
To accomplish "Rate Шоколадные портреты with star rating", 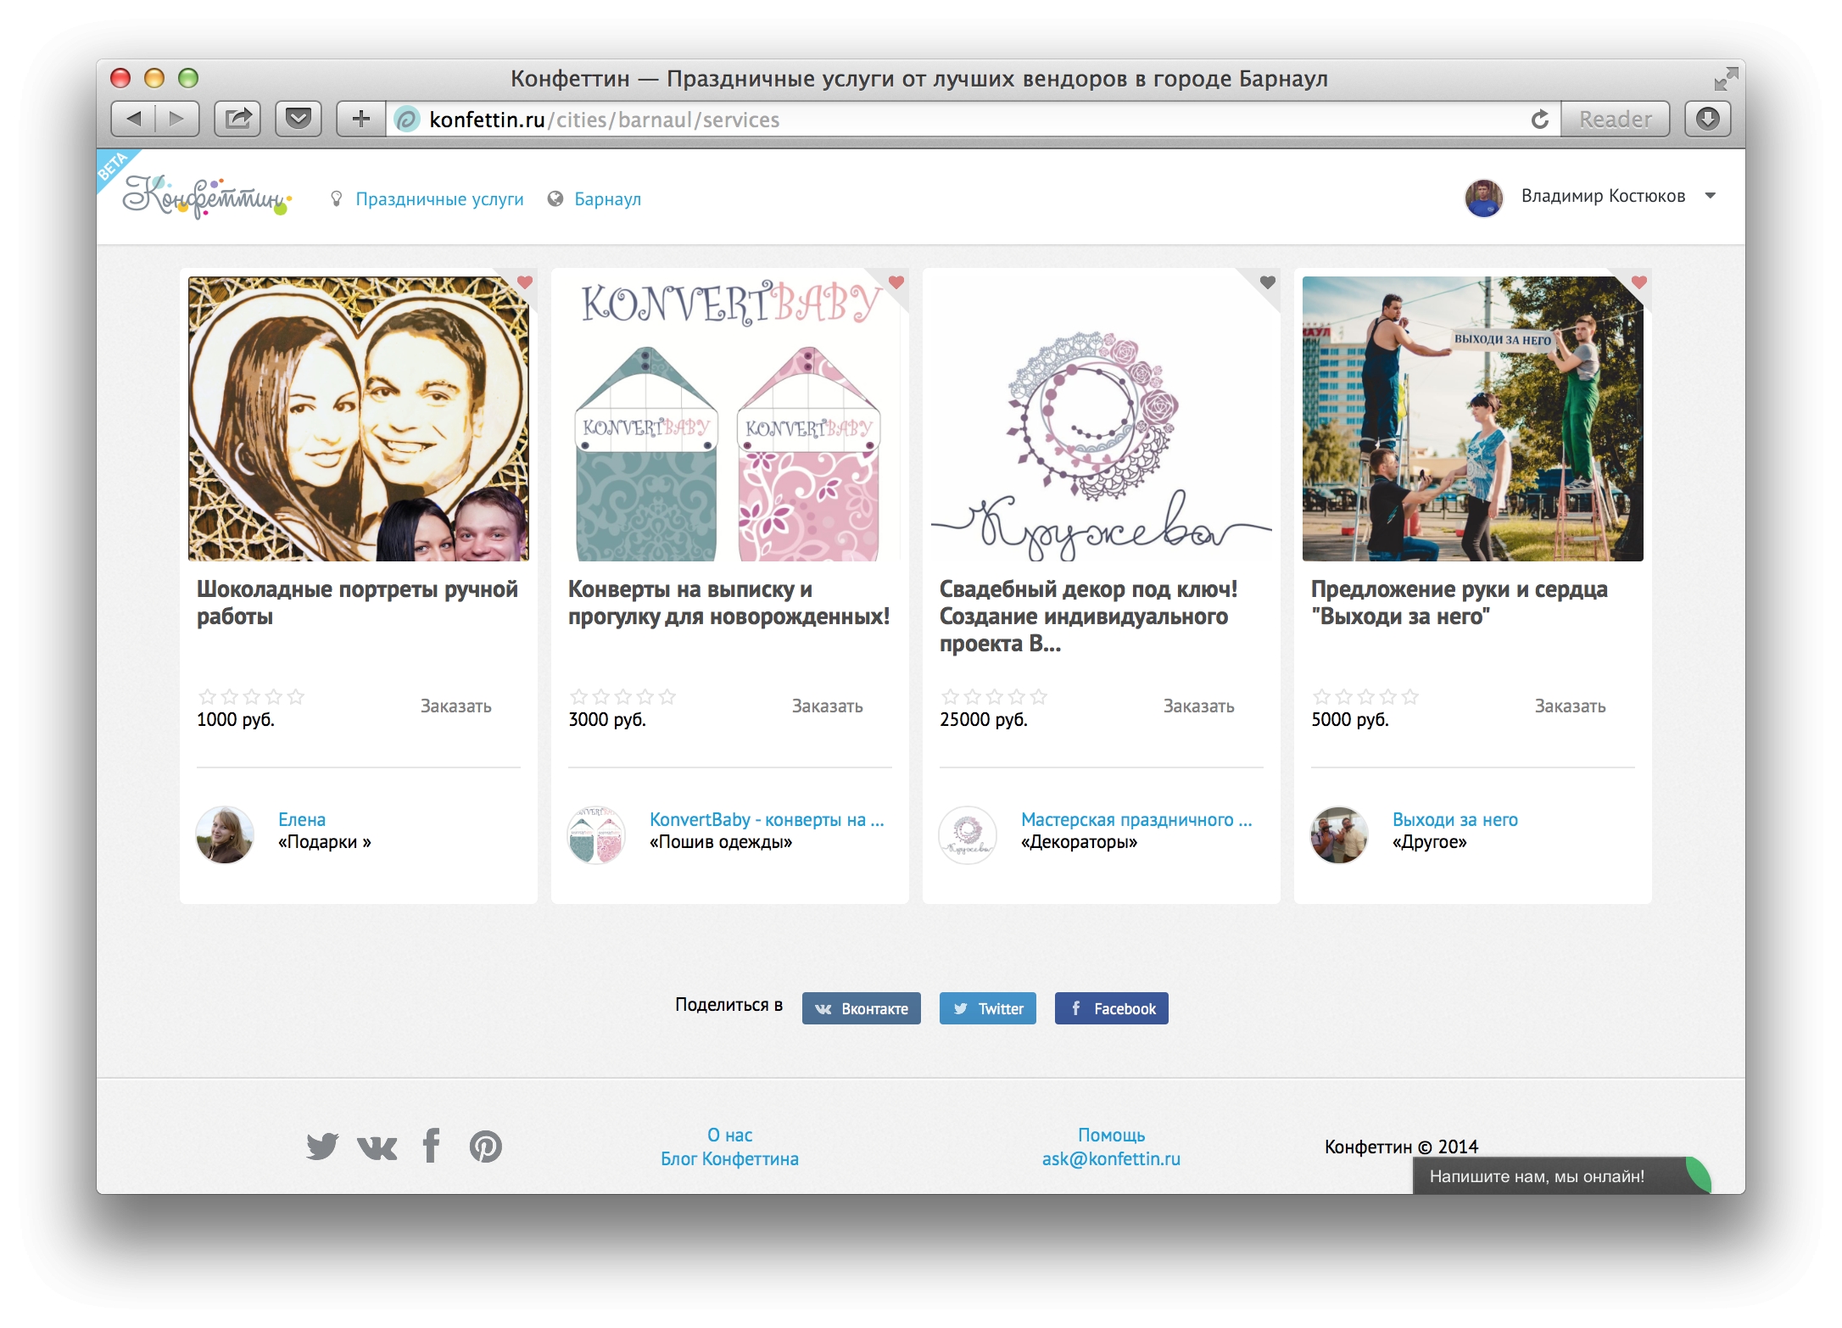I will 251,697.
